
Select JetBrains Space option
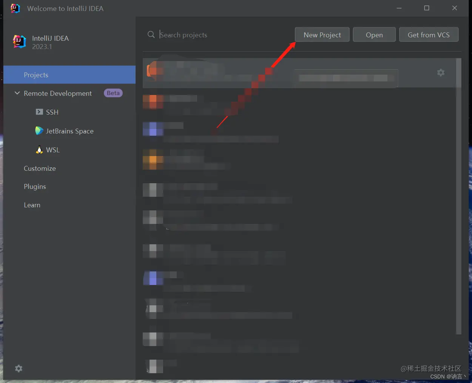(69, 131)
